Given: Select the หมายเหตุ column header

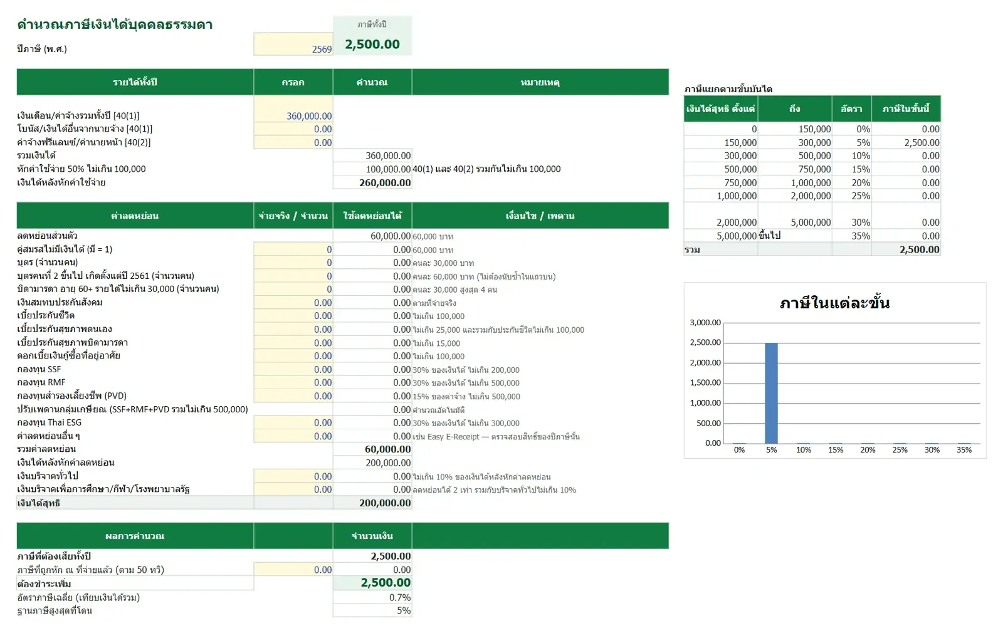Looking at the screenshot, I should click(540, 82).
